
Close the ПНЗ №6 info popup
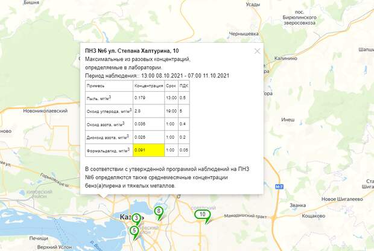click(x=258, y=51)
